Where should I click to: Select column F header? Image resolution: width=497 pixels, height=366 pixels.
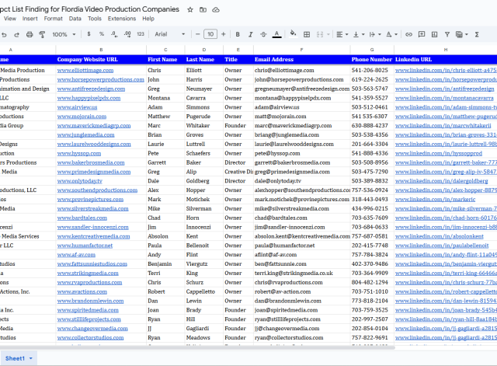tap(302, 50)
